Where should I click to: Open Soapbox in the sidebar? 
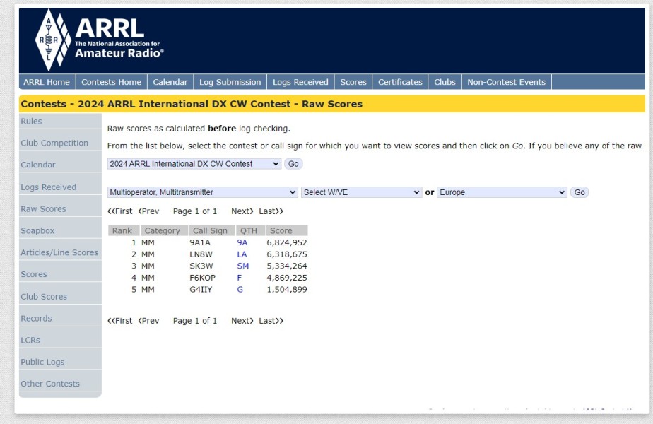pyautogui.click(x=37, y=230)
